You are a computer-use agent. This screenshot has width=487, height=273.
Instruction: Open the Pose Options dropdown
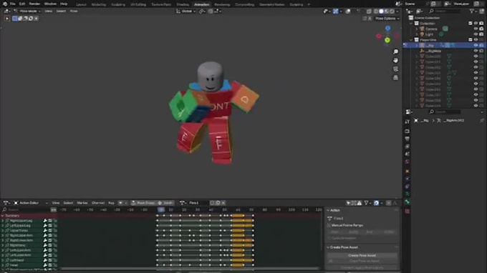pos(387,19)
